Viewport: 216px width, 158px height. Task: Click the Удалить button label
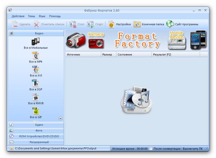click(25, 24)
